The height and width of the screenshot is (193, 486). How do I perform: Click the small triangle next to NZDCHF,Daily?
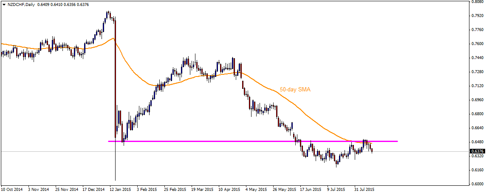3,4
